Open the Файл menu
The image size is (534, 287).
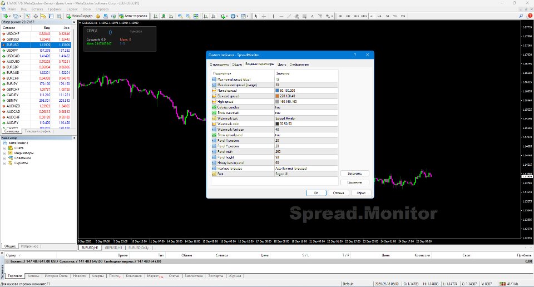click(x=11, y=9)
